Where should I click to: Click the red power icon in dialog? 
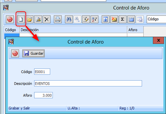pos(15,54)
